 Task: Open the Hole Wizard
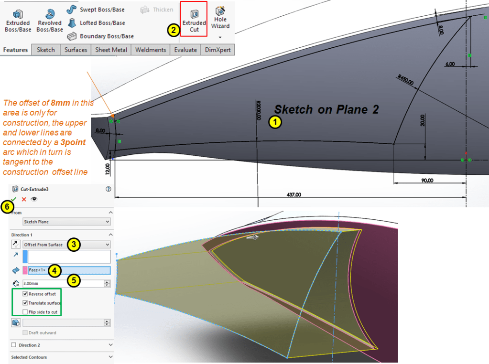[220, 18]
